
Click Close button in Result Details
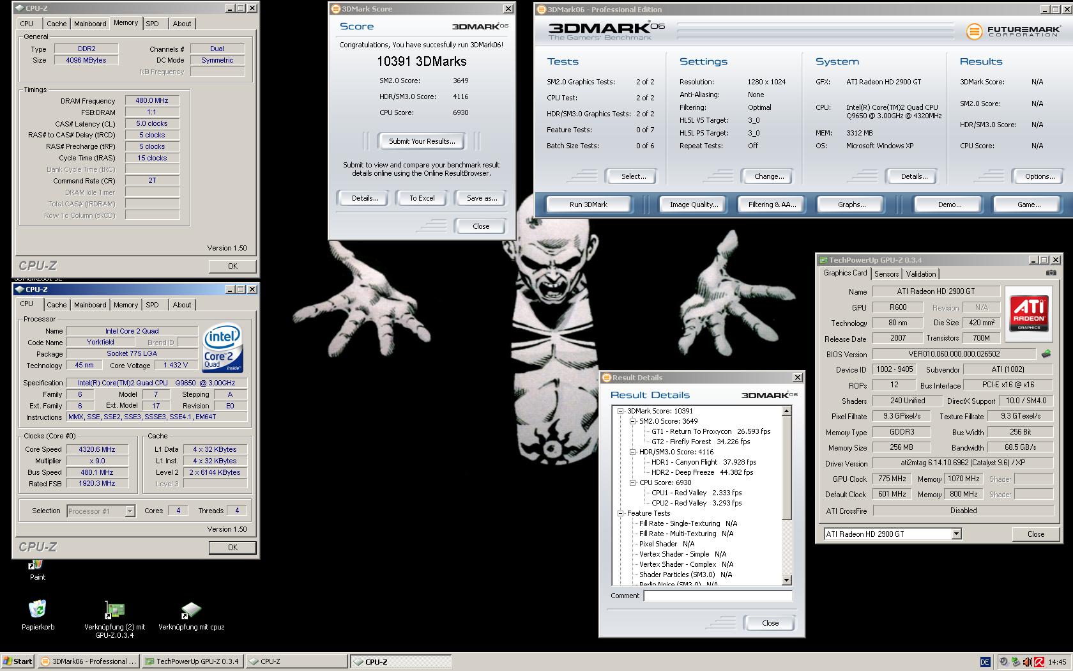770,623
